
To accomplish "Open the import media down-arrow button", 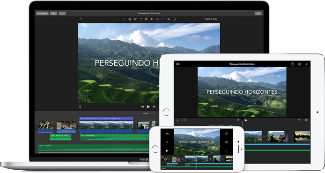I will (x=62, y=13).
